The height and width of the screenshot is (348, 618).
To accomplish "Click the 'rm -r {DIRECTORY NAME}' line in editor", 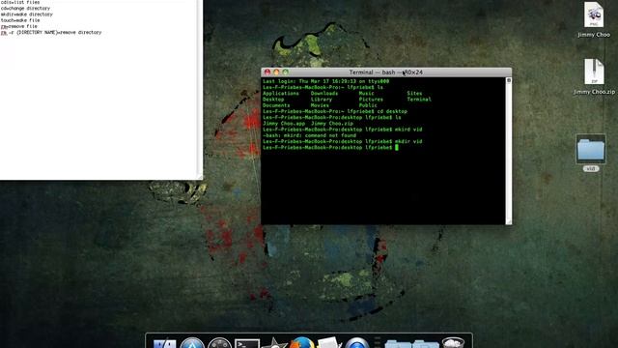I will point(51,32).
